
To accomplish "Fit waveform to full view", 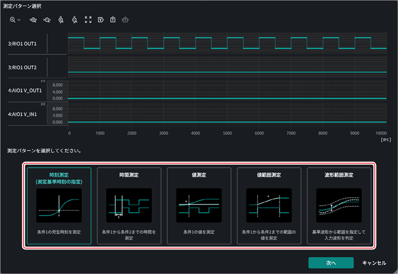I will pos(88,20).
